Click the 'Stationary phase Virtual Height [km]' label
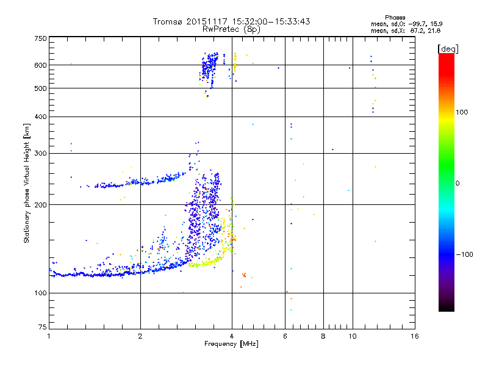 (27, 184)
